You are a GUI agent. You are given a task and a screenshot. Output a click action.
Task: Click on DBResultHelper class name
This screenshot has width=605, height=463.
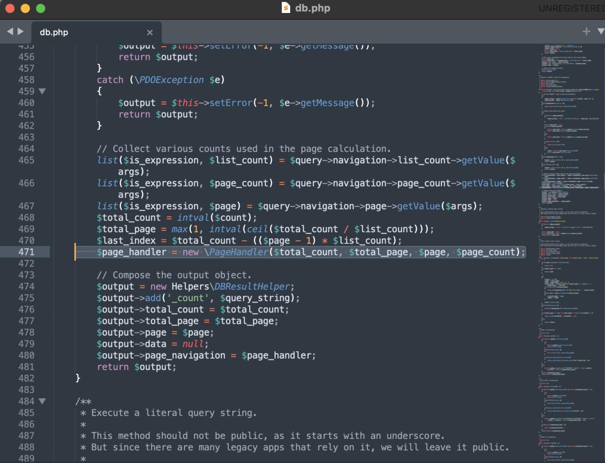click(x=252, y=286)
